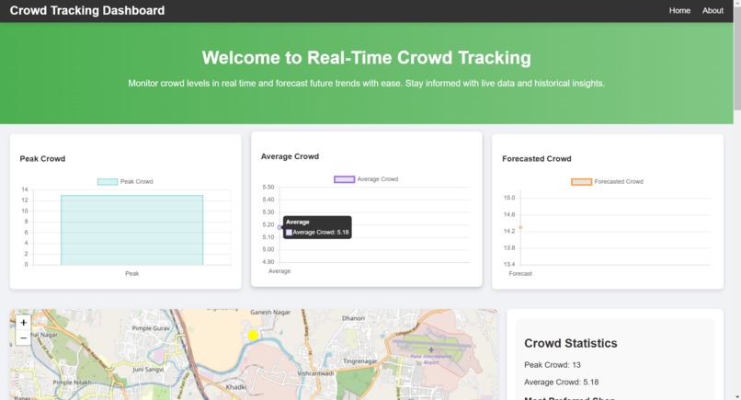Click the Crowd Tracking Dashboard title
The width and height of the screenshot is (741, 400).
click(87, 10)
